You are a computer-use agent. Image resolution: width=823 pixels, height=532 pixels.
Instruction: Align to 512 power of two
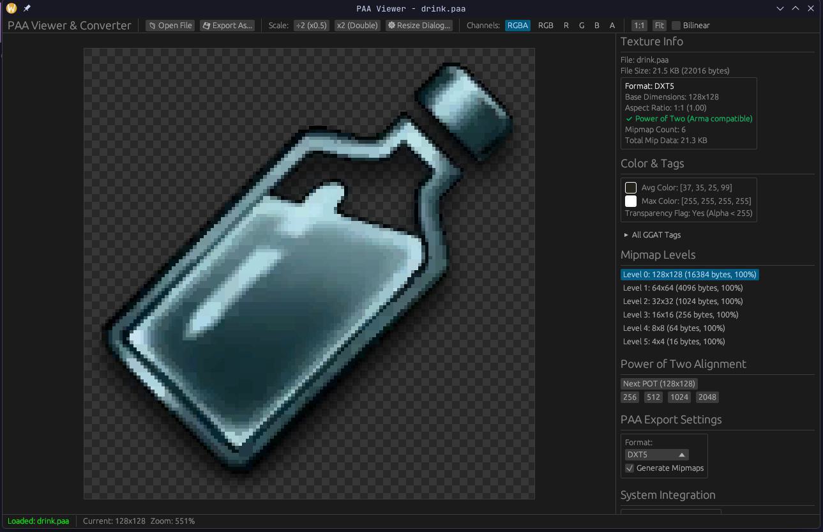click(x=653, y=397)
